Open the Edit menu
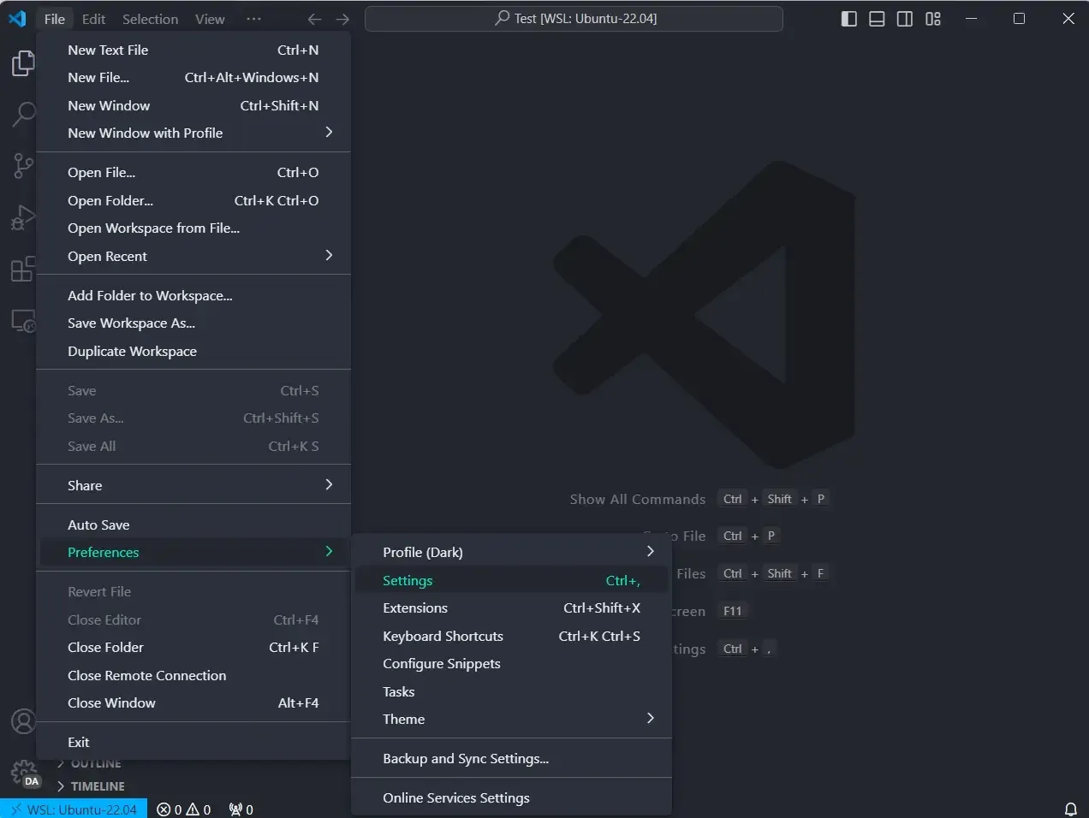 [93, 18]
